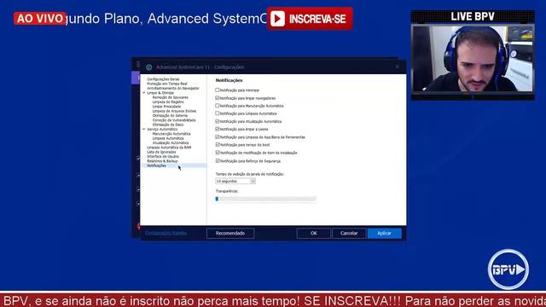Close the Configurações dialog with the X
Image resolution: width=546 pixels, height=307 pixels.
click(398, 67)
